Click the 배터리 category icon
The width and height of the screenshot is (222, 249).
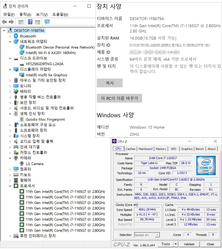(16, 91)
